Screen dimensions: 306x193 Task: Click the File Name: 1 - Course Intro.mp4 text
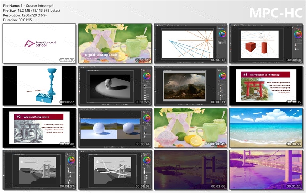(28, 6)
